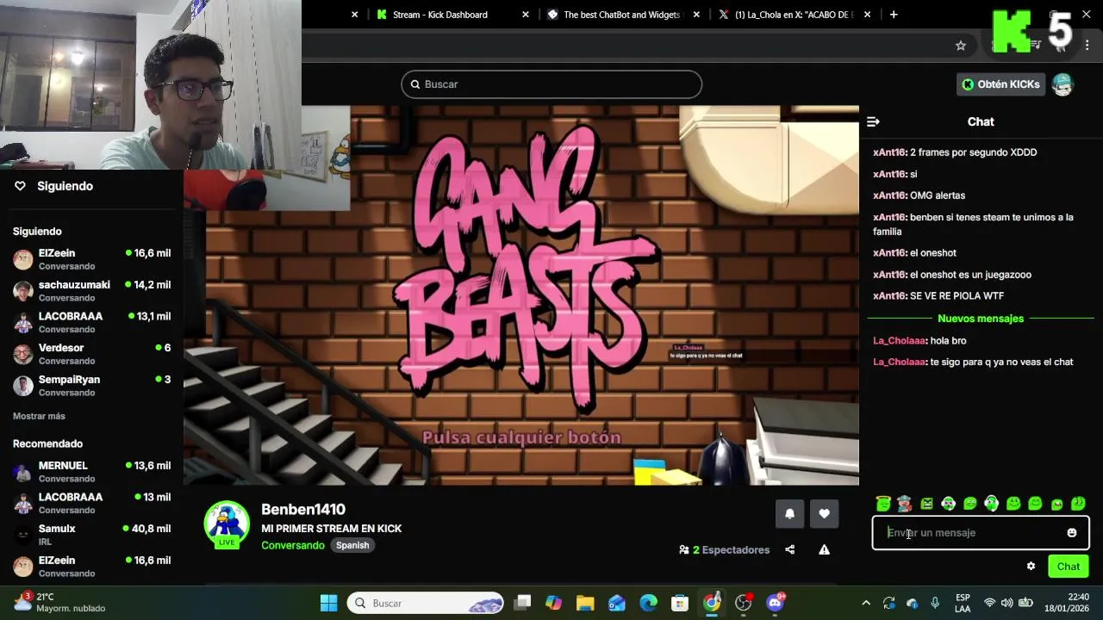Click the heart follow button under the stream
The image size is (1103, 620).
pos(825,513)
